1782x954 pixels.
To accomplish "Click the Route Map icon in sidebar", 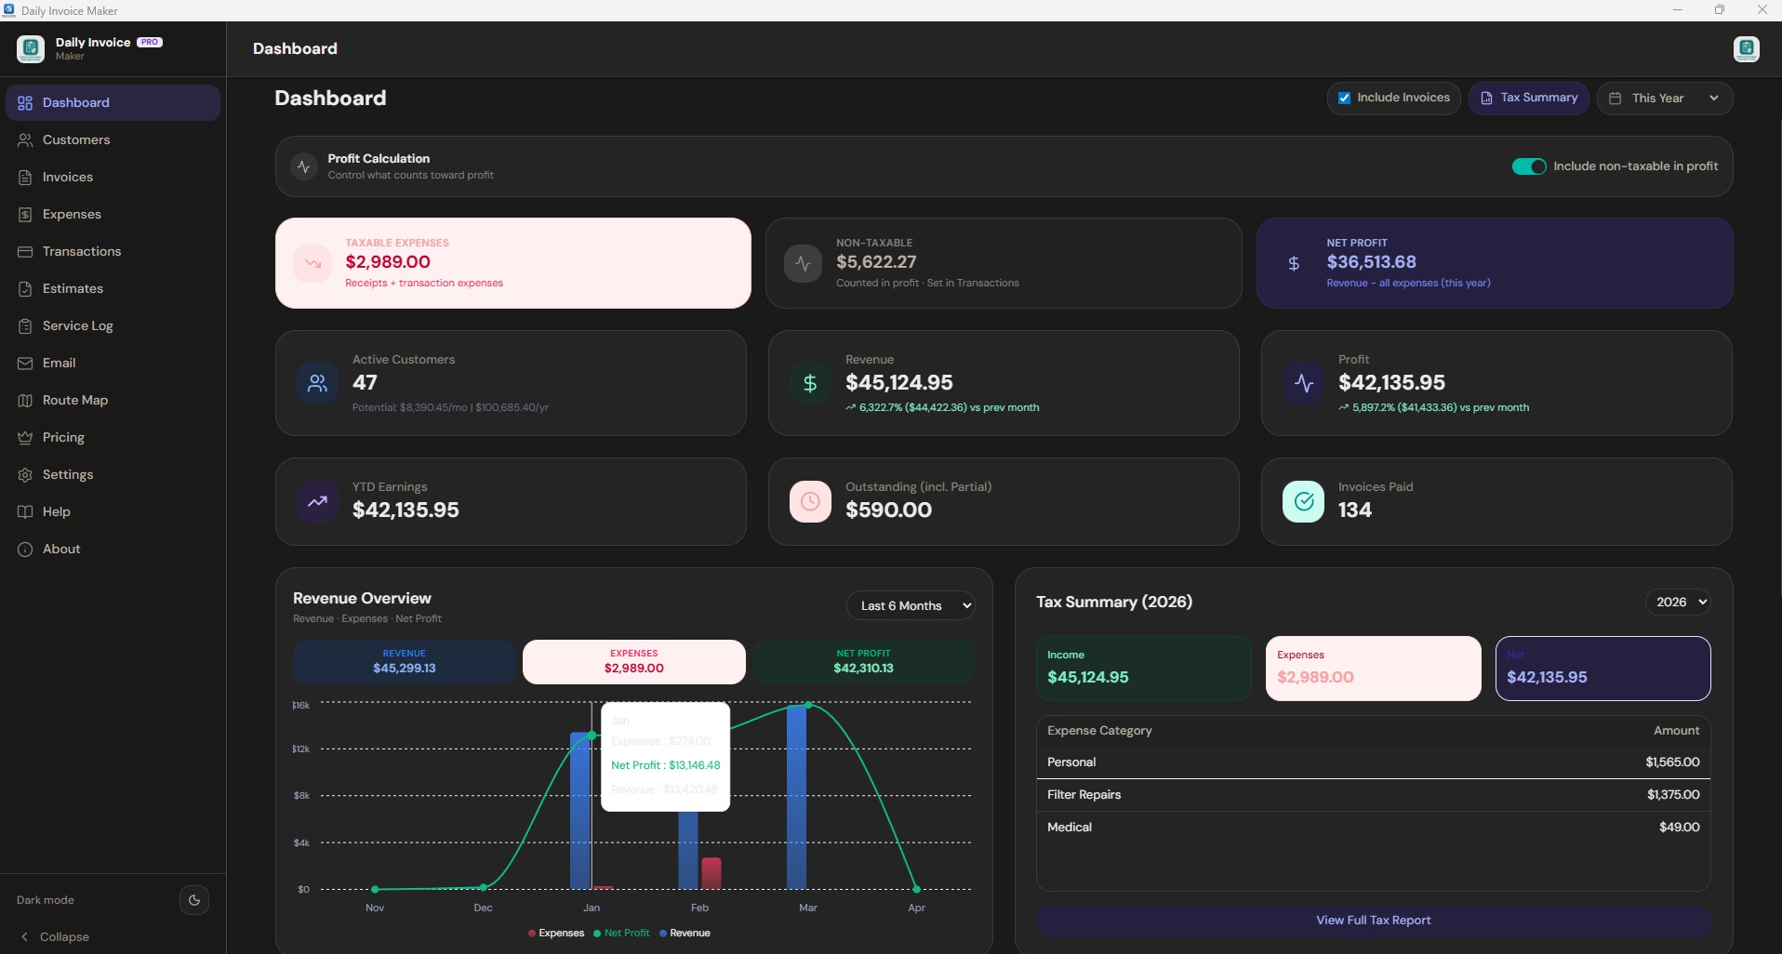I will click(x=25, y=401).
